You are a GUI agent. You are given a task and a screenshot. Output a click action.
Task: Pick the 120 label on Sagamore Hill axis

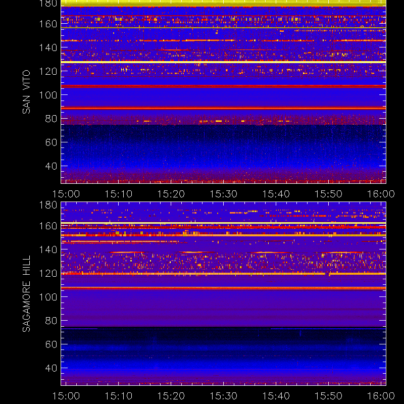48,273
